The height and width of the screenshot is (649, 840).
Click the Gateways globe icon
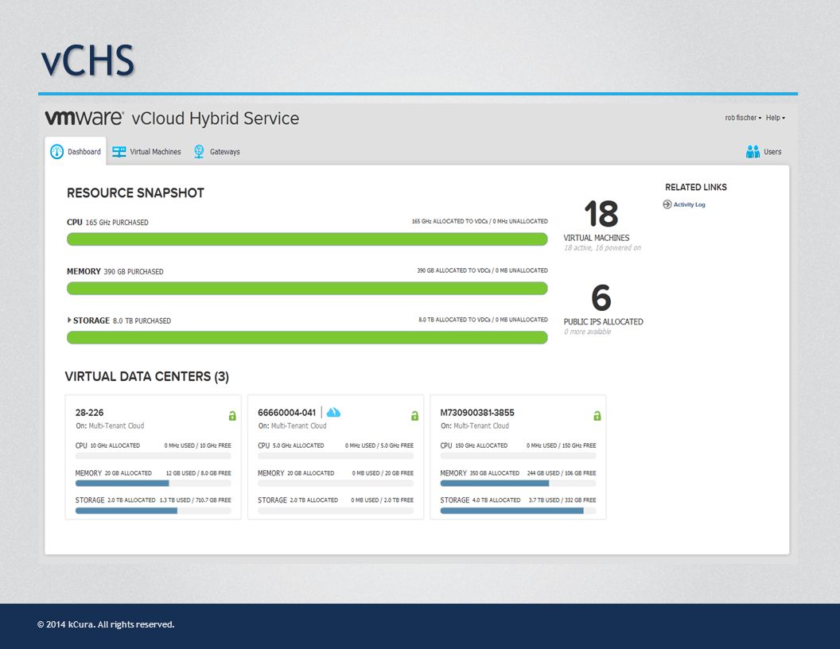199,152
